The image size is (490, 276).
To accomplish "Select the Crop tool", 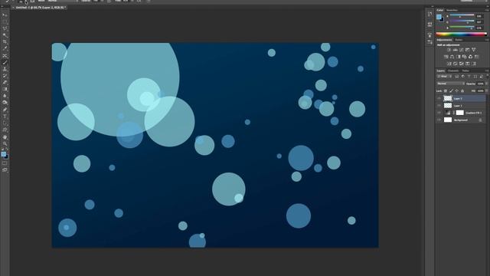I will 5,42.
